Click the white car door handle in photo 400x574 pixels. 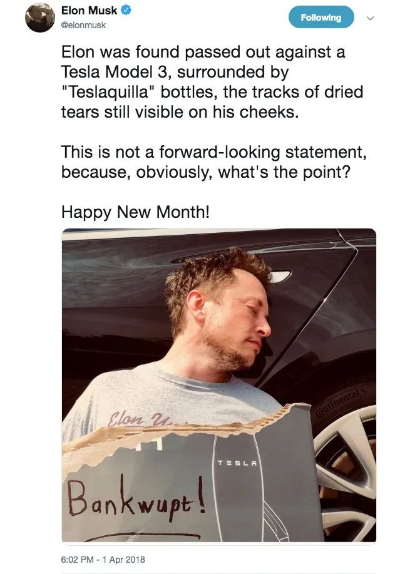[281, 277]
